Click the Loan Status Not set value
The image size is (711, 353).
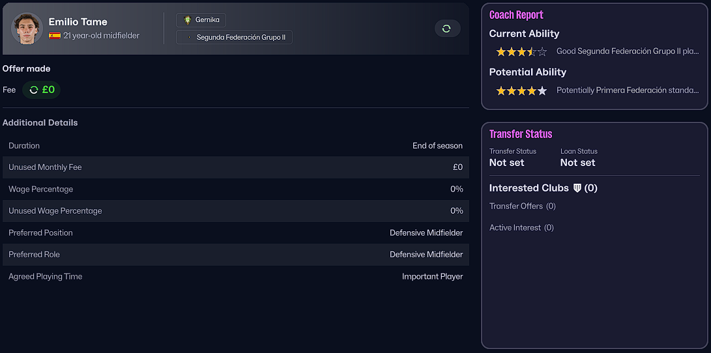click(x=577, y=163)
